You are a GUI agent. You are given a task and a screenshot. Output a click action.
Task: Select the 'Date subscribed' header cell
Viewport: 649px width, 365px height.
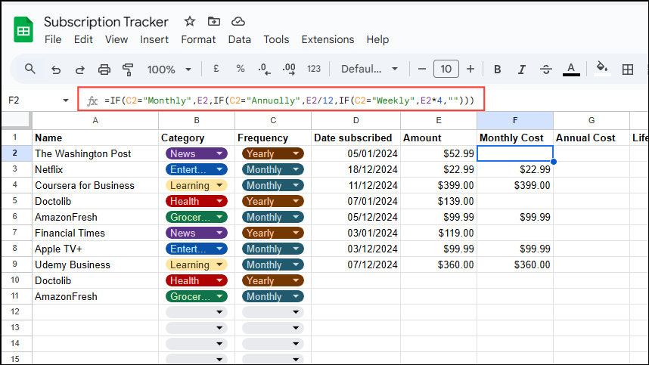(356, 138)
